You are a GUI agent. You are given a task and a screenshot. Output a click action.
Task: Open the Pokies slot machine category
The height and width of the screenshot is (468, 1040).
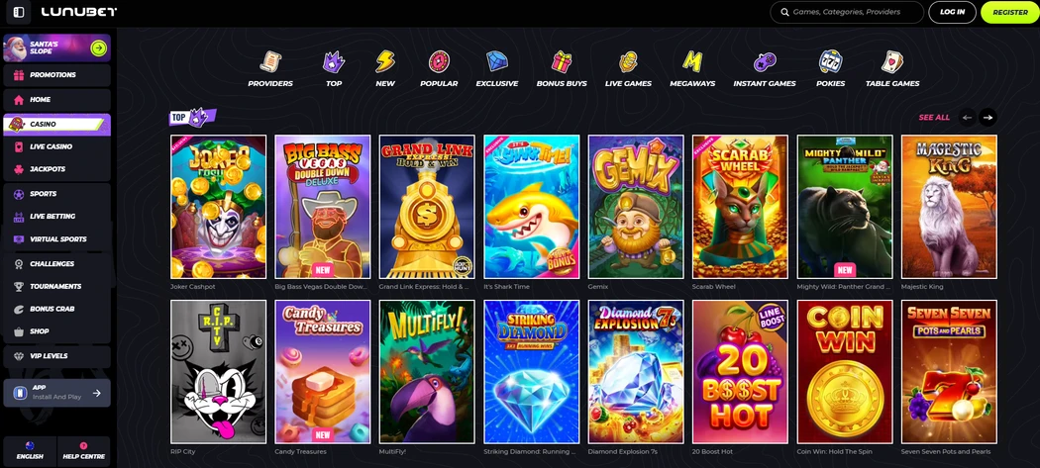point(830,61)
